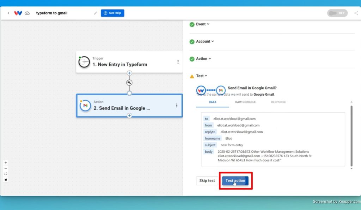Click the Test warning triangle icon
This screenshot has height=210, width=361.
[192, 76]
